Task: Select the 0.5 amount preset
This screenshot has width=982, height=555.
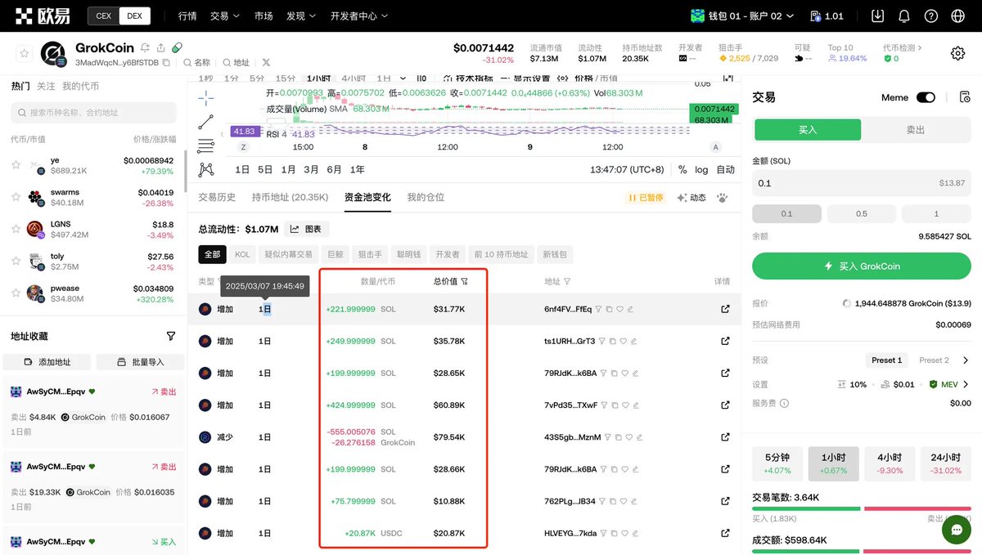Action: (x=861, y=213)
